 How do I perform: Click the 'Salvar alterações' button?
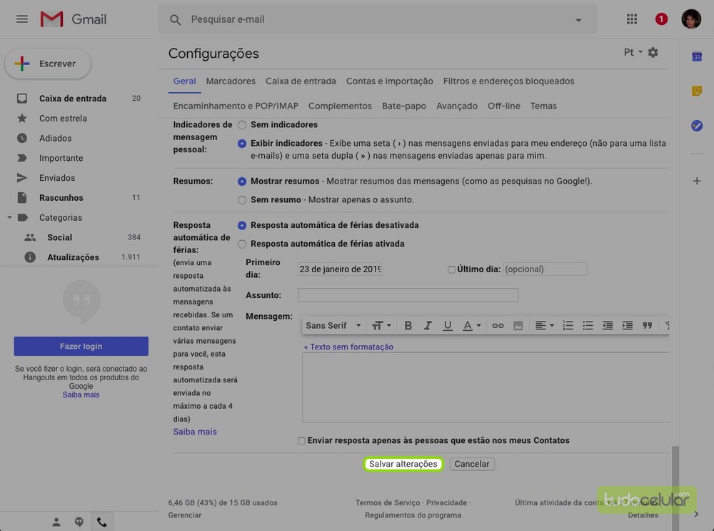point(403,464)
